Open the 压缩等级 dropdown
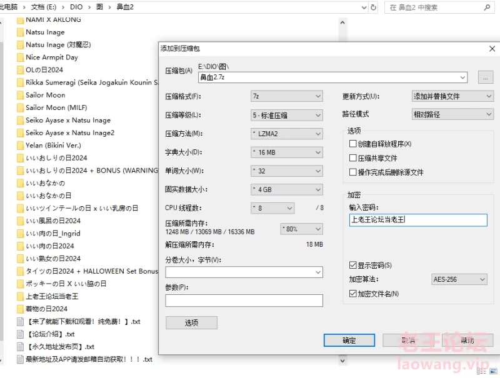 [x=287, y=115]
